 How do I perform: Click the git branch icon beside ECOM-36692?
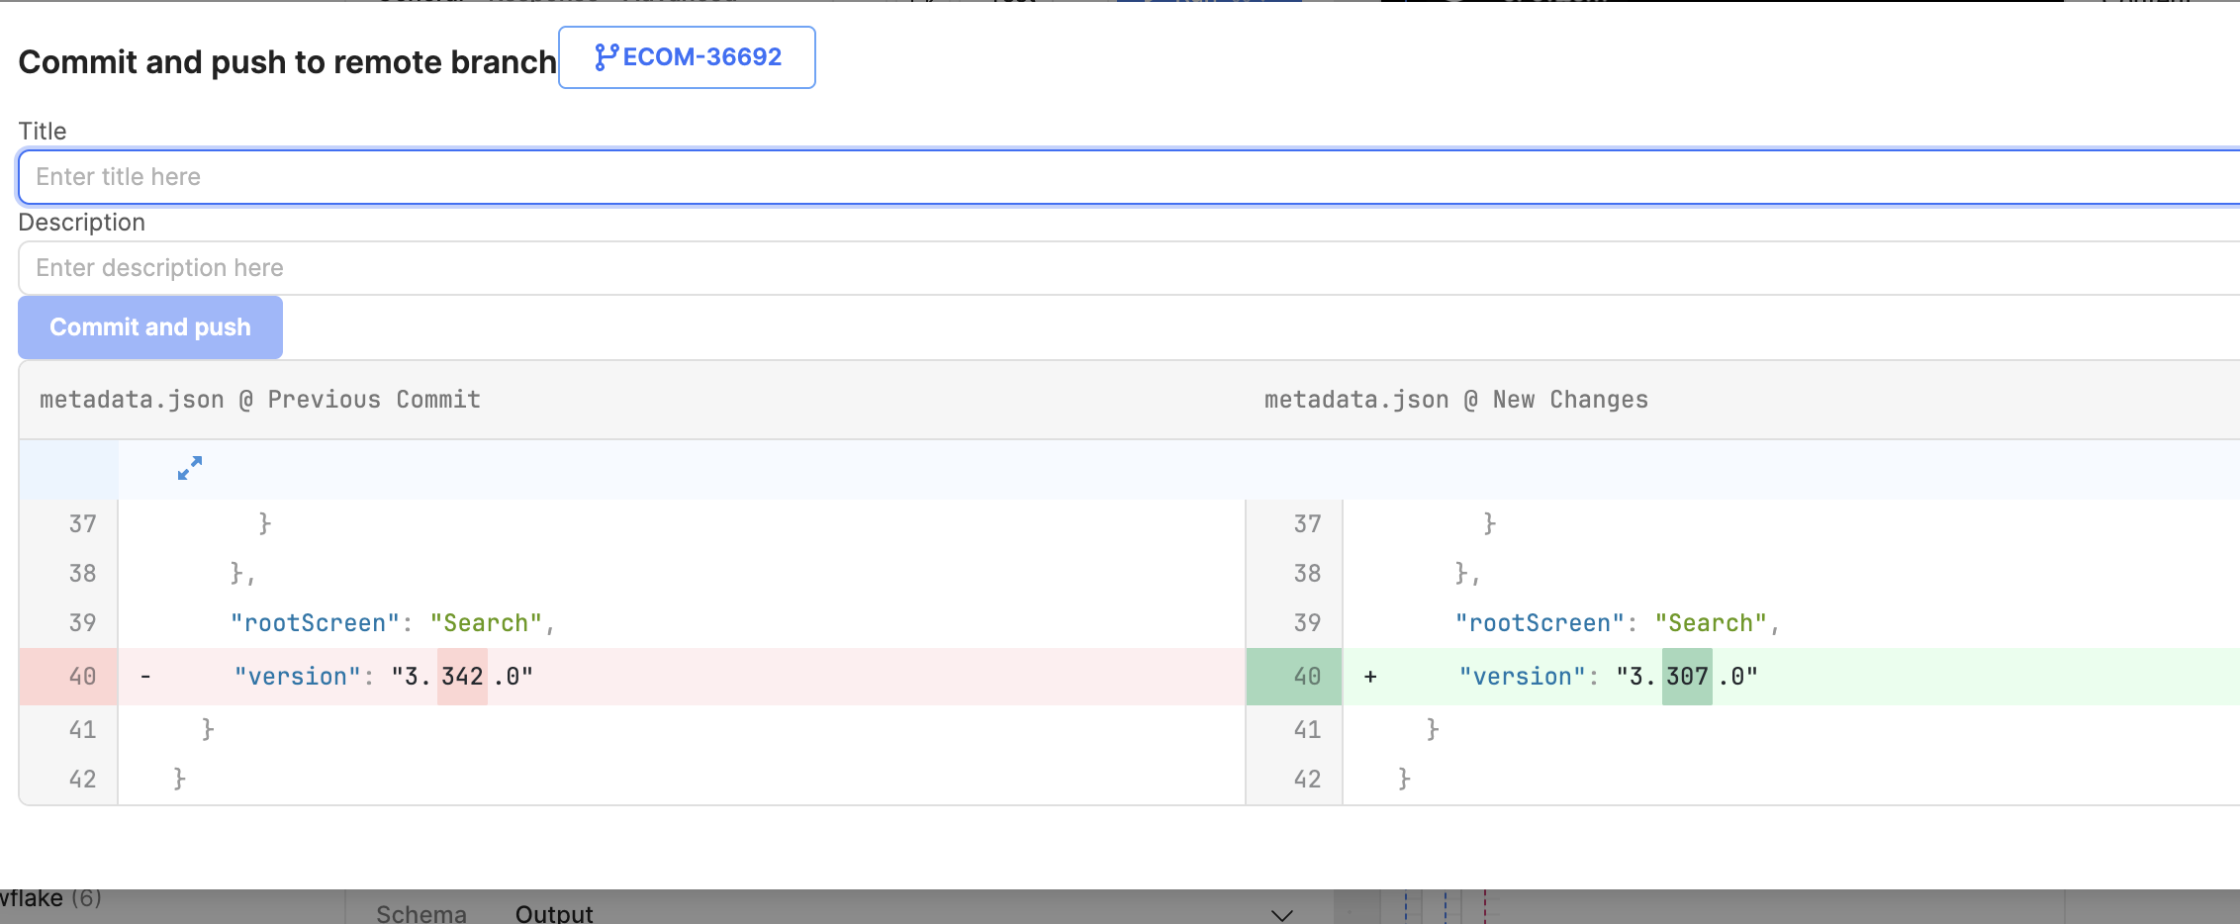pyautogui.click(x=606, y=57)
